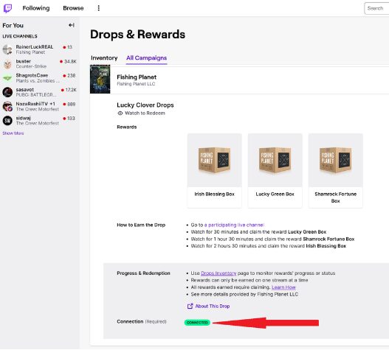The height and width of the screenshot is (350, 389).
Task: Select the All Campaigns tab
Action: (x=146, y=58)
